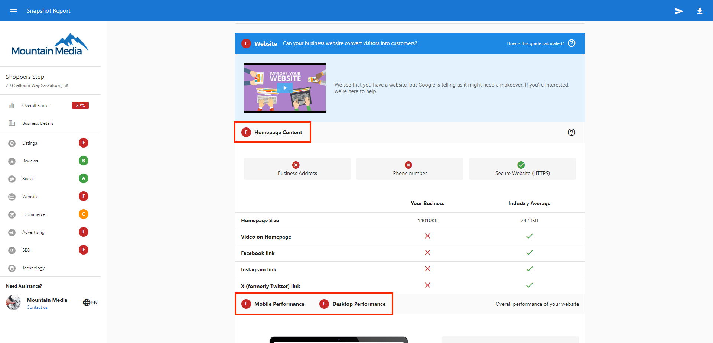Viewport: 713px width, 343px height.
Task: Click the Mountain Media contact avatar
Action: tap(13, 302)
